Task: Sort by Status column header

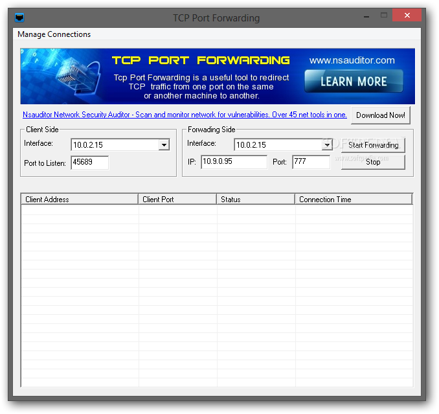Action: (256, 199)
